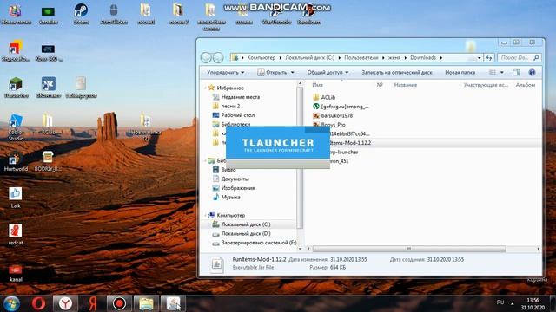Change view mode icon in Explorer

pos(493,72)
